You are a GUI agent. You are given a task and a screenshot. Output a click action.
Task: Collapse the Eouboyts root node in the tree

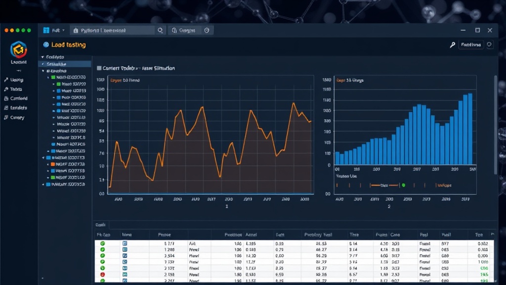(x=42, y=57)
